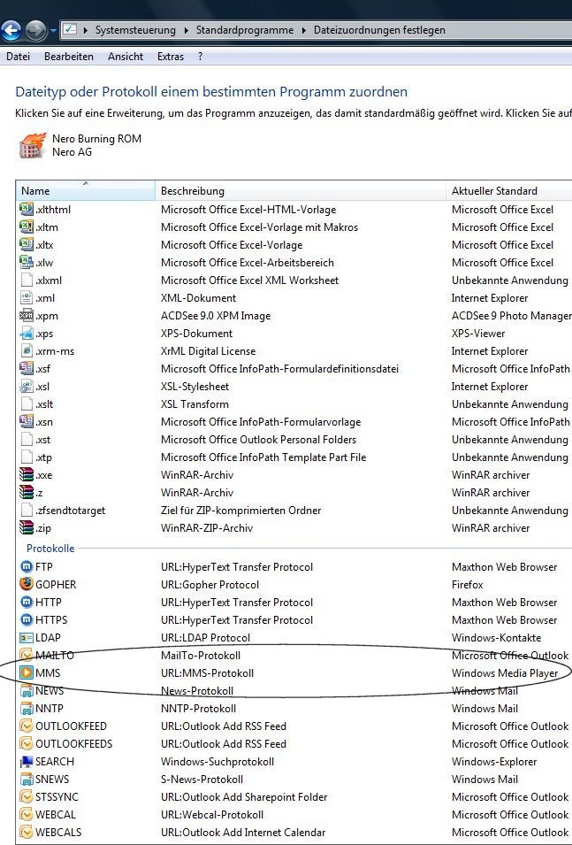This screenshot has height=845, width=572.
Task: Click the control panel icon in address bar
Action: (70, 29)
